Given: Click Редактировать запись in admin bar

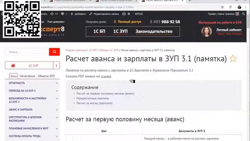Looking at the screenshot, I should coord(104,14).
